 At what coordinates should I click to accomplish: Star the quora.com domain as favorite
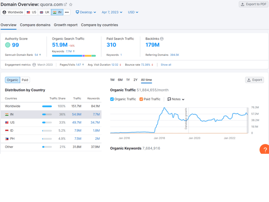pyautogui.click(x=71, y=5)
